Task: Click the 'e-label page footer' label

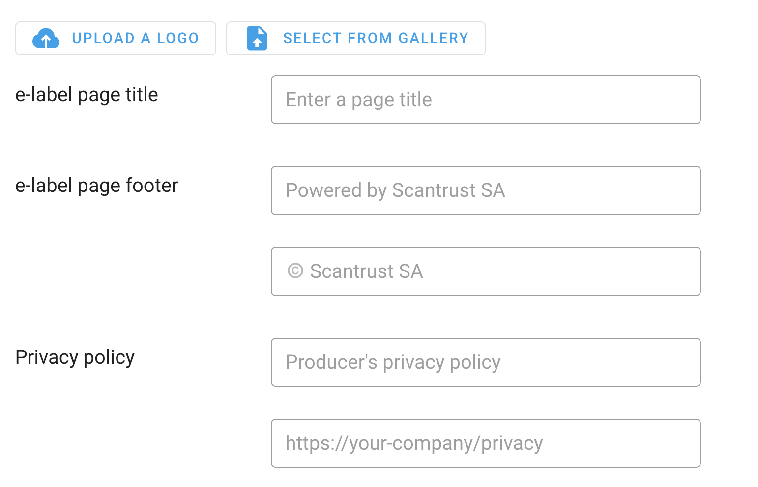Action: tap(96, 186)
